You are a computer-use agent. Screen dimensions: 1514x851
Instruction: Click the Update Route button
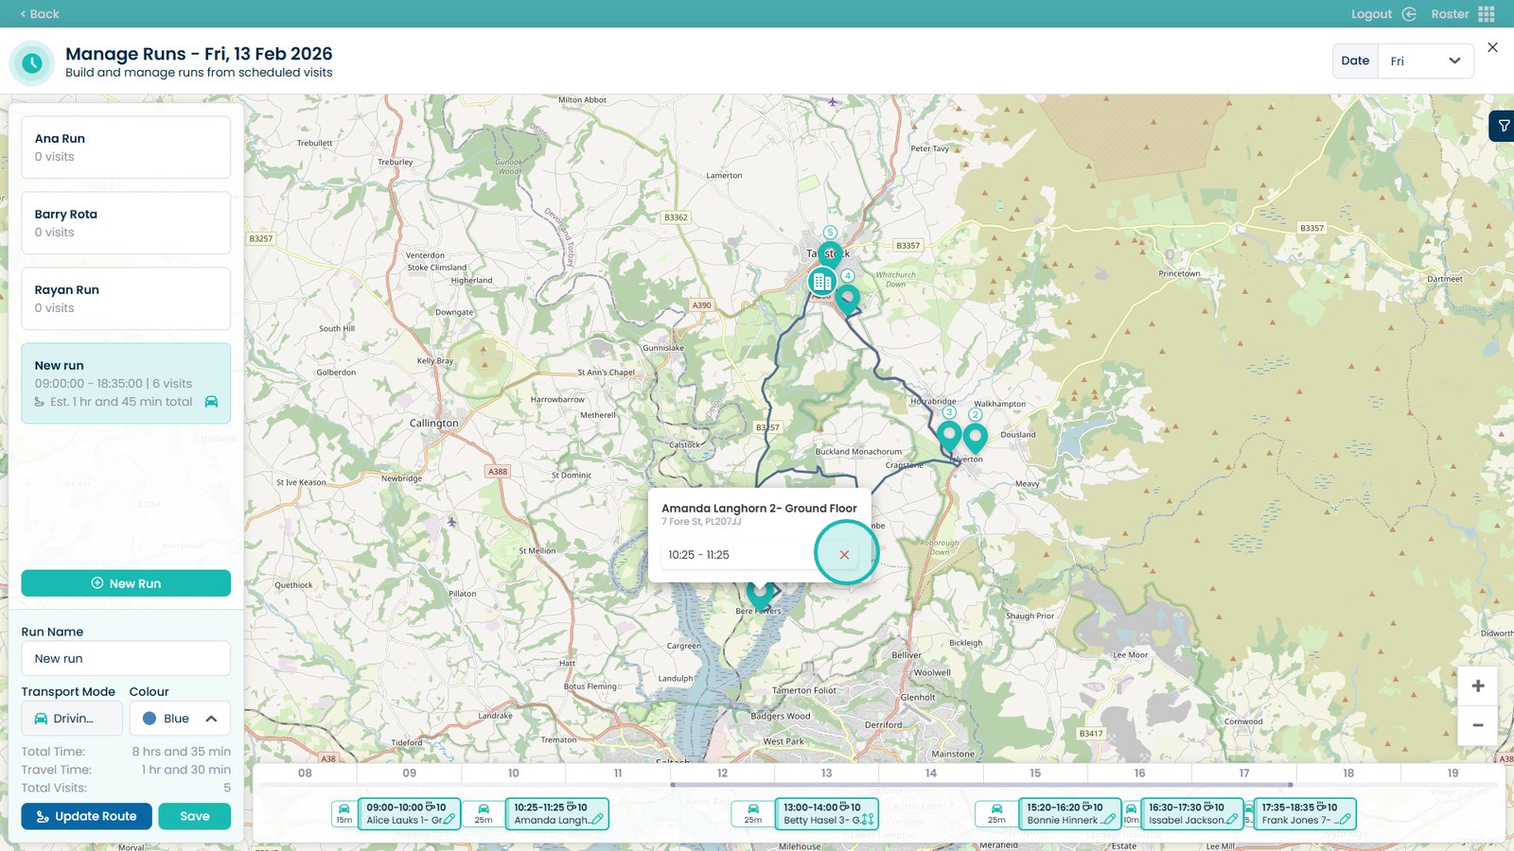(86, 816)
